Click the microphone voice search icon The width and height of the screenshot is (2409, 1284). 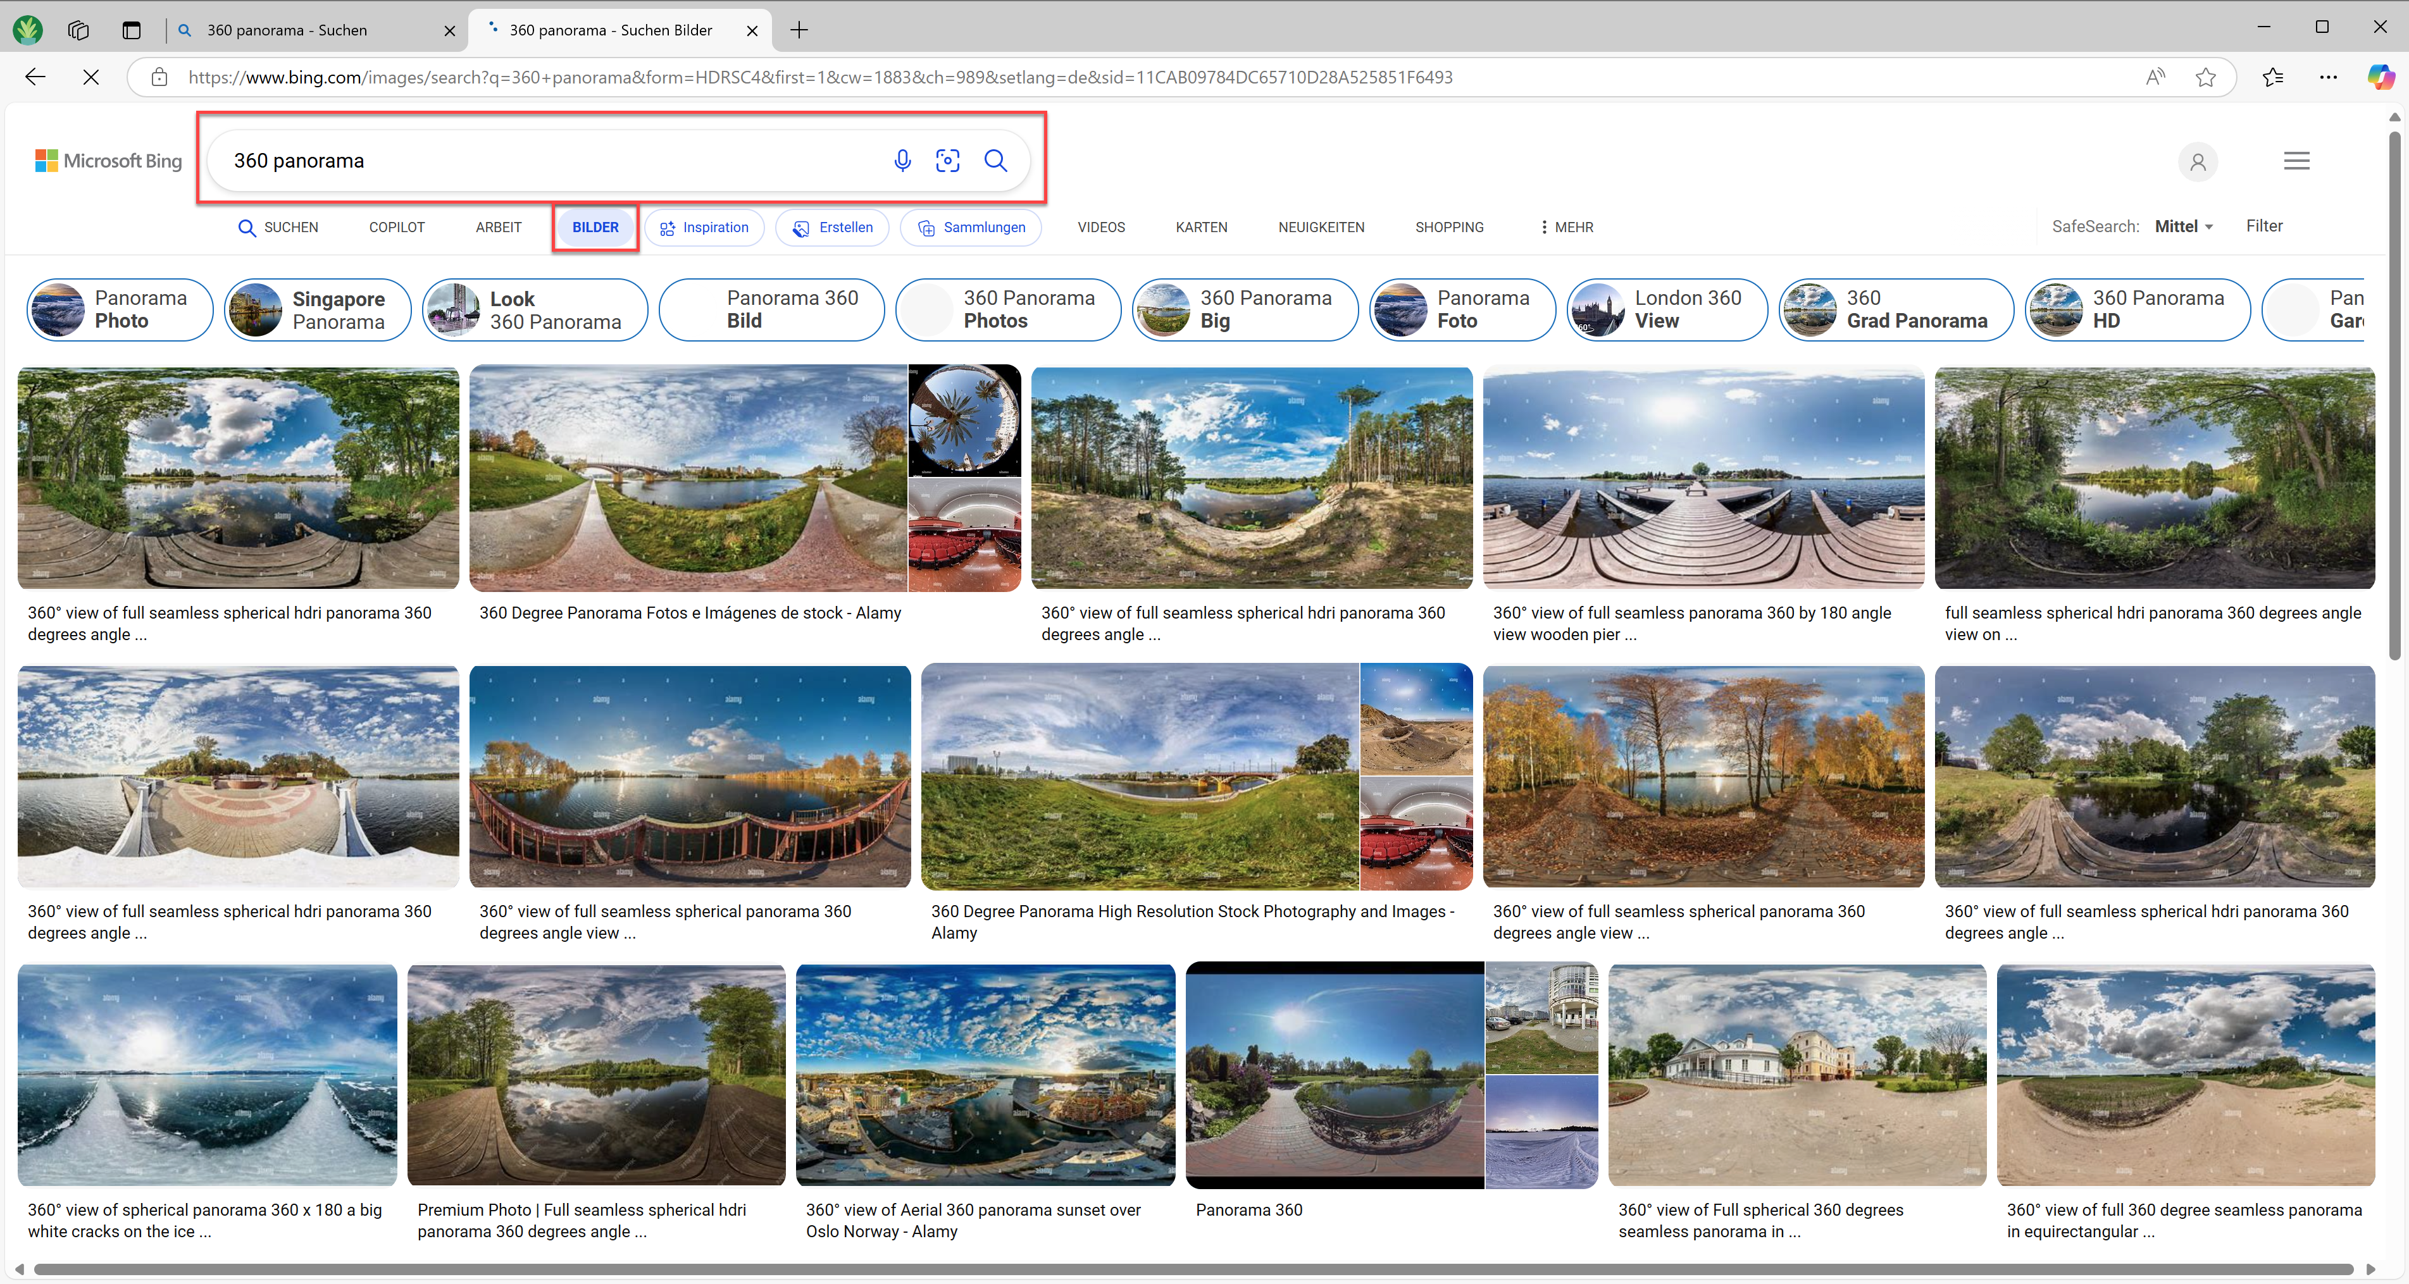pos(902,161)
